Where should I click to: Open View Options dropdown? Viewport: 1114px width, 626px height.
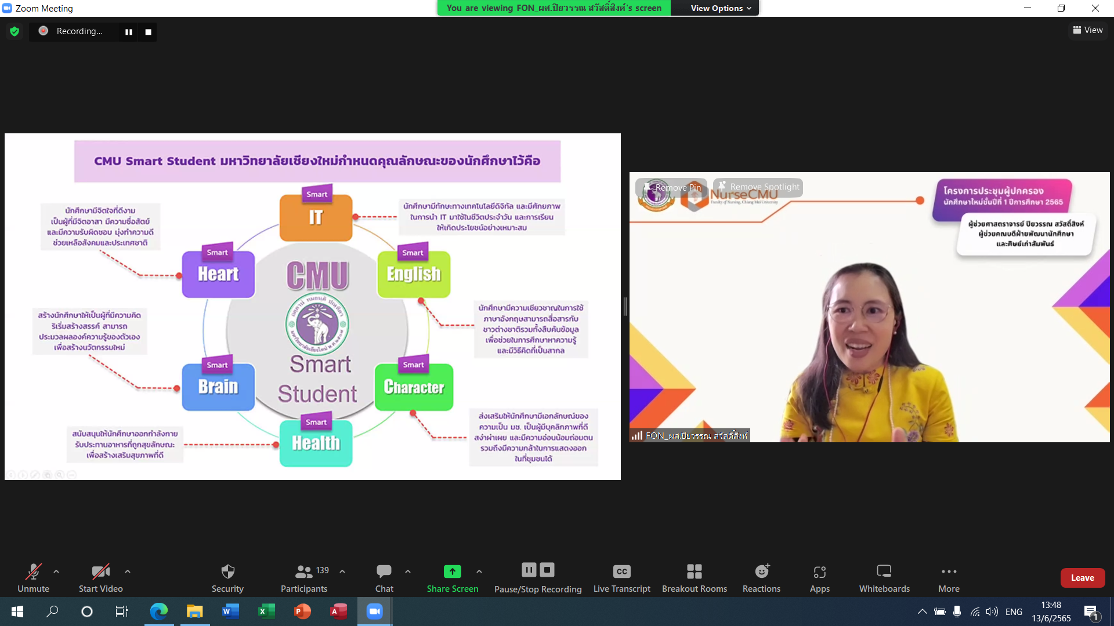tap(721, 8)
